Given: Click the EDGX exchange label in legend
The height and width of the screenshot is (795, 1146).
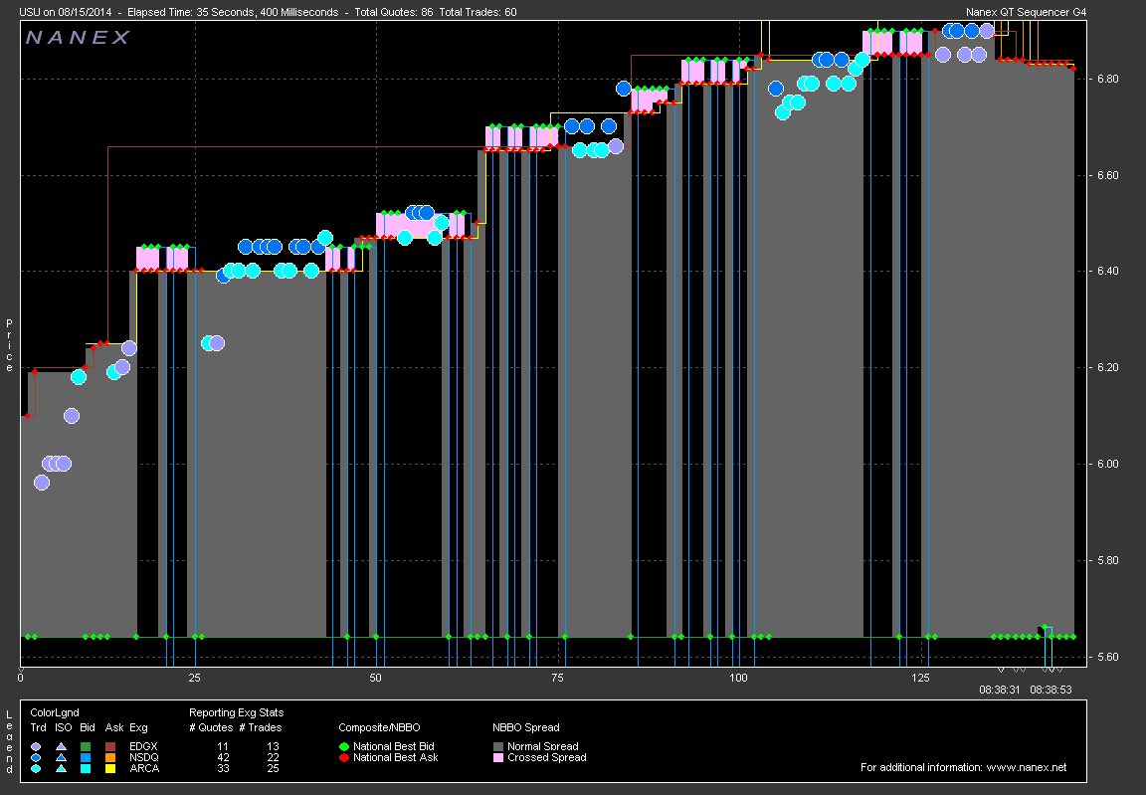Looking at the screenshot, I should 144,747.
